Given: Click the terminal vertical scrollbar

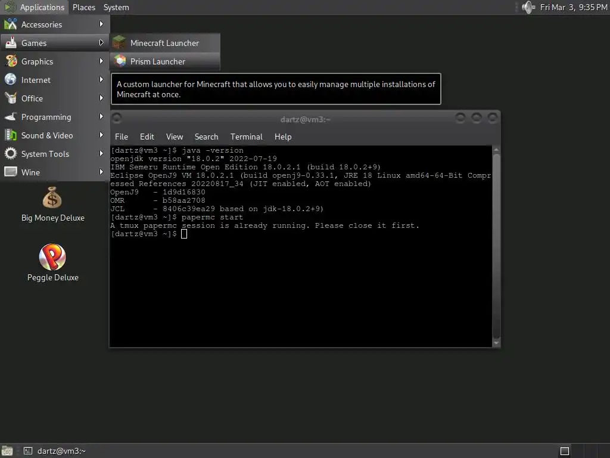Looking at the screenshot, I should tap(496, 245).
